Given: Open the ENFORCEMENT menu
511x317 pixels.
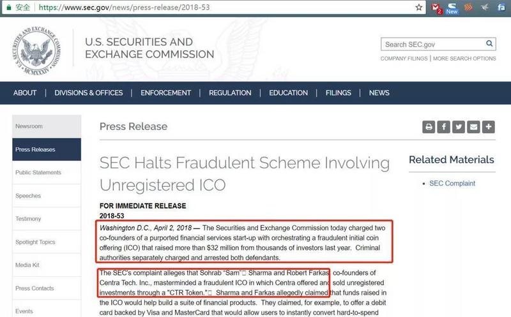Looking at the screenshot, I should point(165,93).
